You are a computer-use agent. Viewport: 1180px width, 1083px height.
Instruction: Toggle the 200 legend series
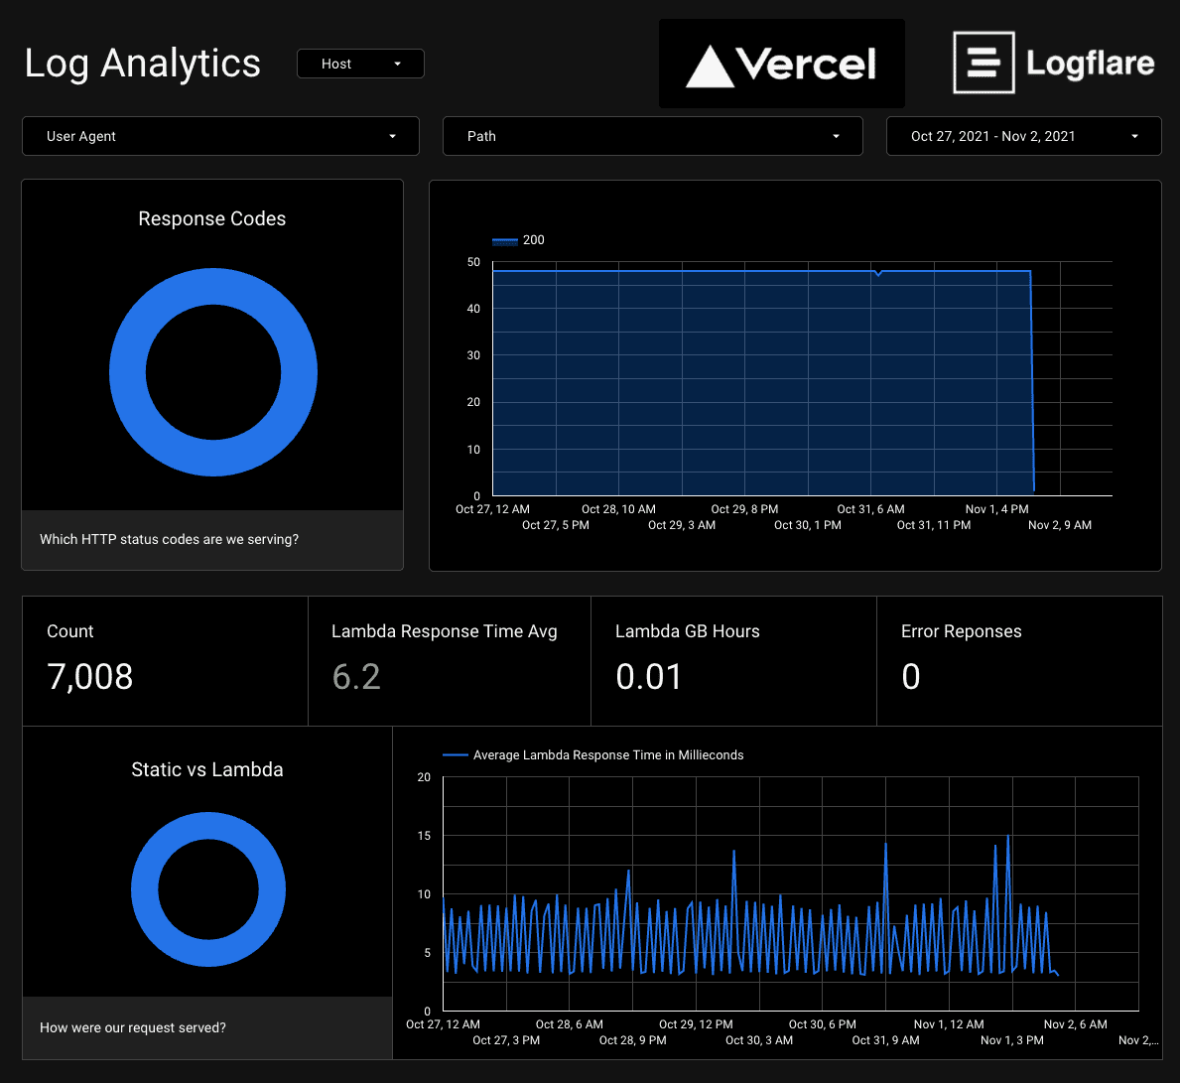click(519, 240)
